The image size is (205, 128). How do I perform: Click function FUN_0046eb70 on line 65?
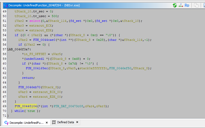coord(29,87)
